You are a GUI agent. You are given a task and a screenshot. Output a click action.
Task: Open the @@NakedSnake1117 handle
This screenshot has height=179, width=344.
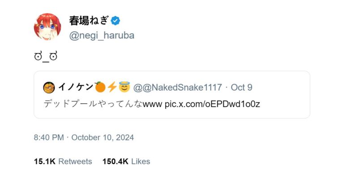click(178, 87)
